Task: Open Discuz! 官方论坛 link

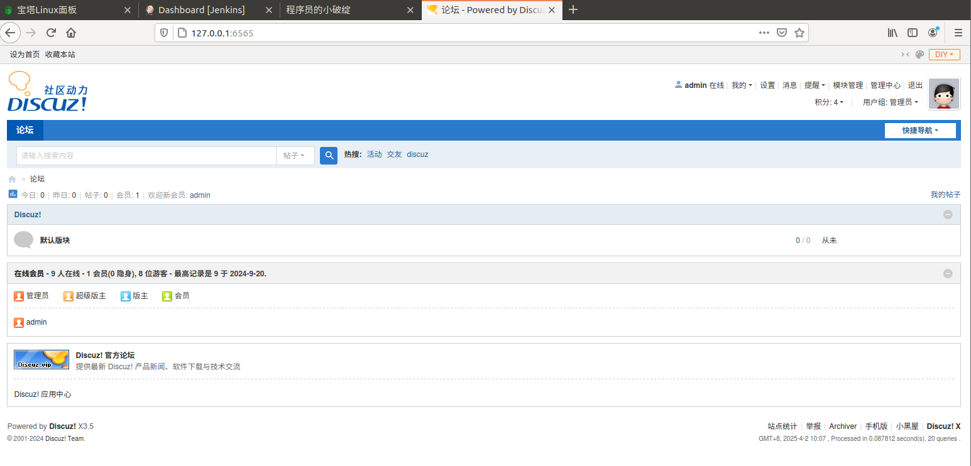Action: pyautogui.click(x=105, y=355)
